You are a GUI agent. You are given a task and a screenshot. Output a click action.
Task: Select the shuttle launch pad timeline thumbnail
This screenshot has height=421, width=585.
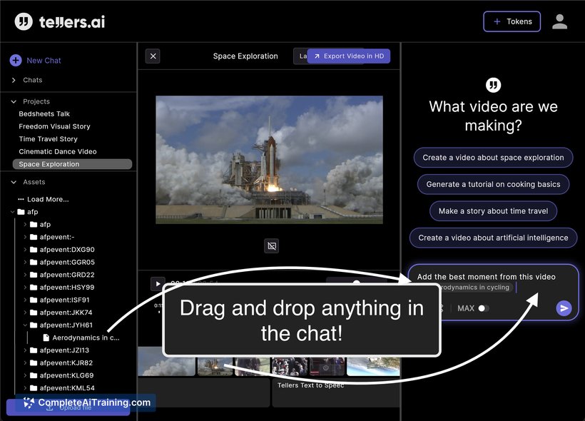[215, 367]
